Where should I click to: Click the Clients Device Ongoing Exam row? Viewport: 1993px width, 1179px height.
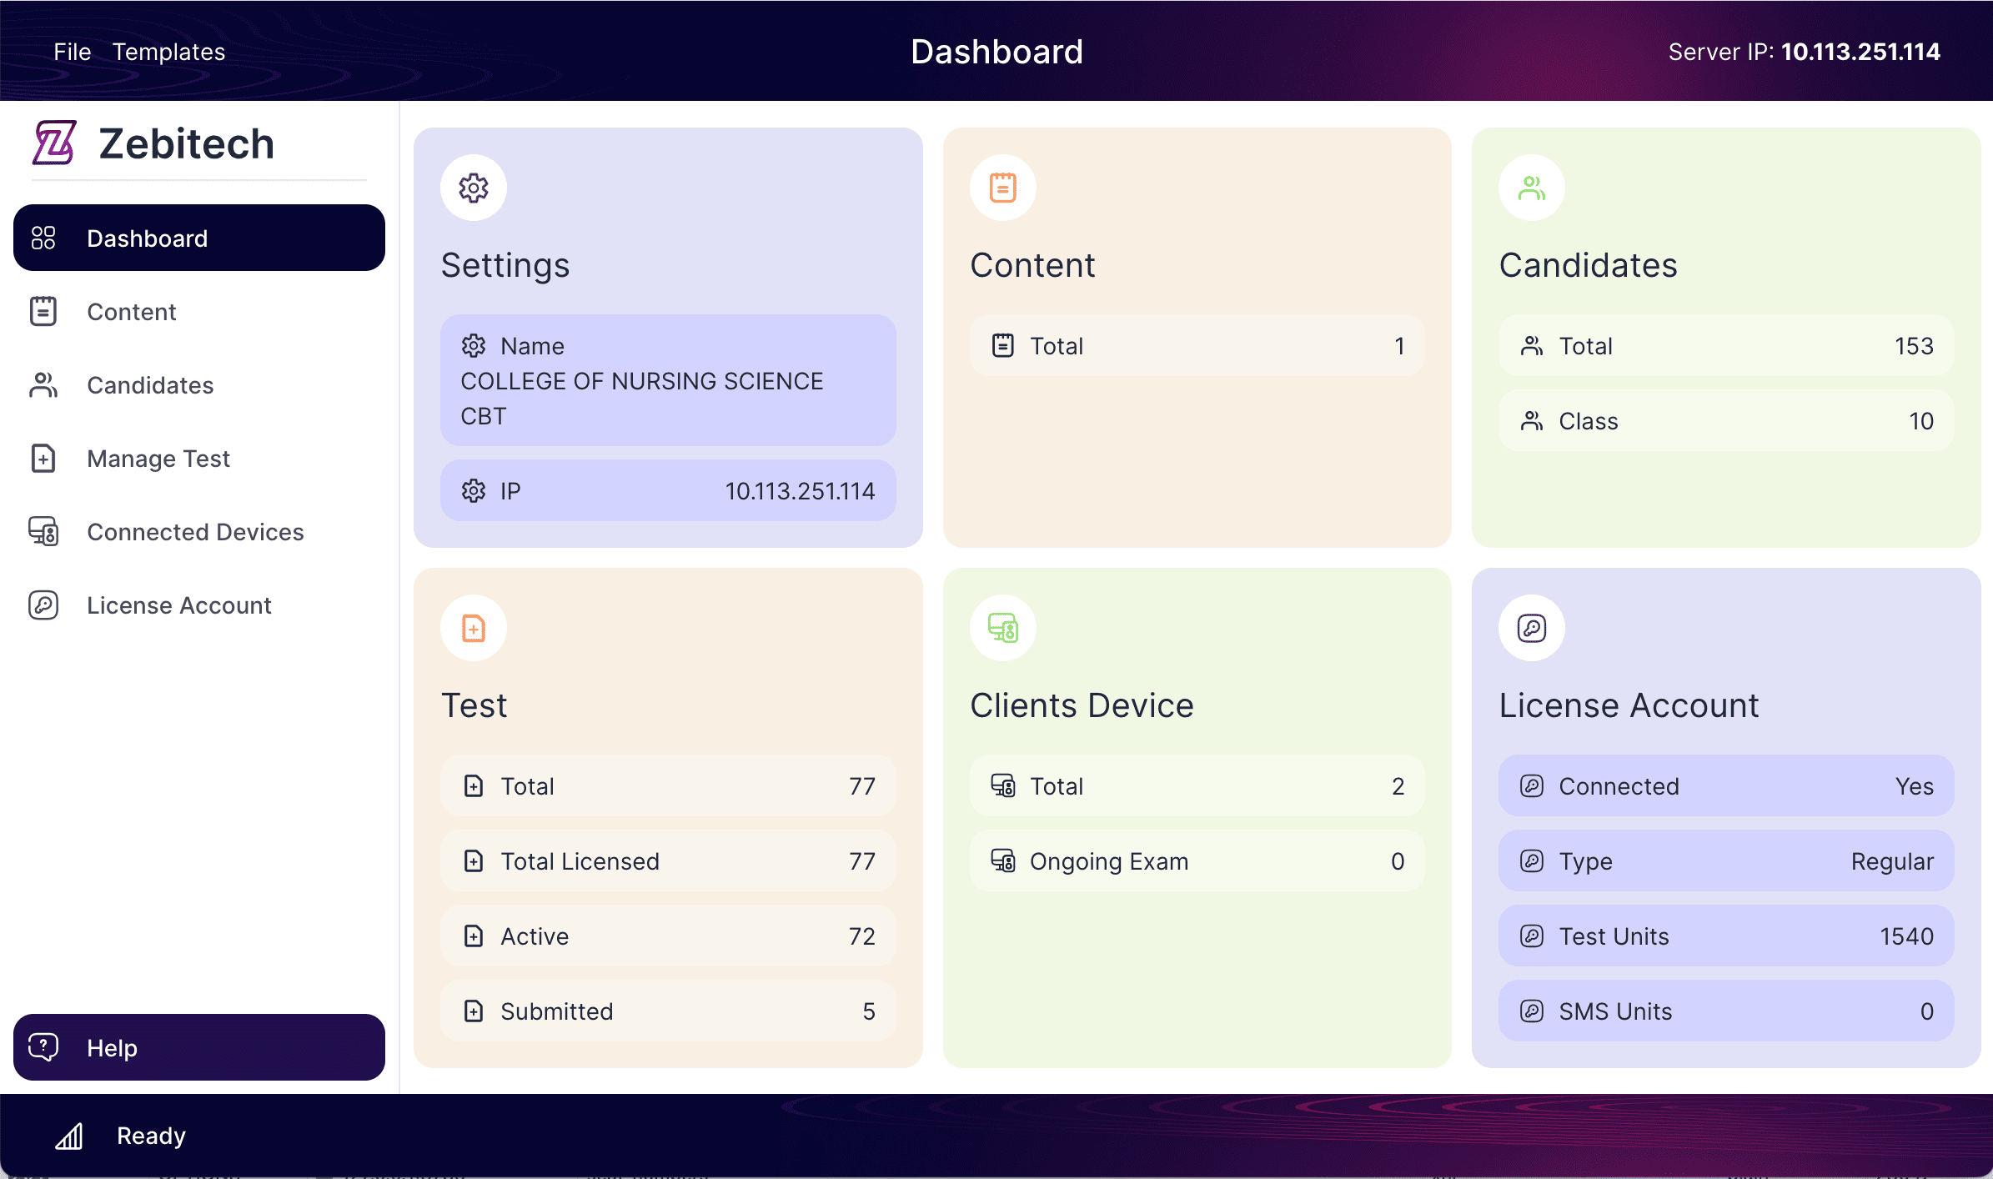coord(1197,860)
